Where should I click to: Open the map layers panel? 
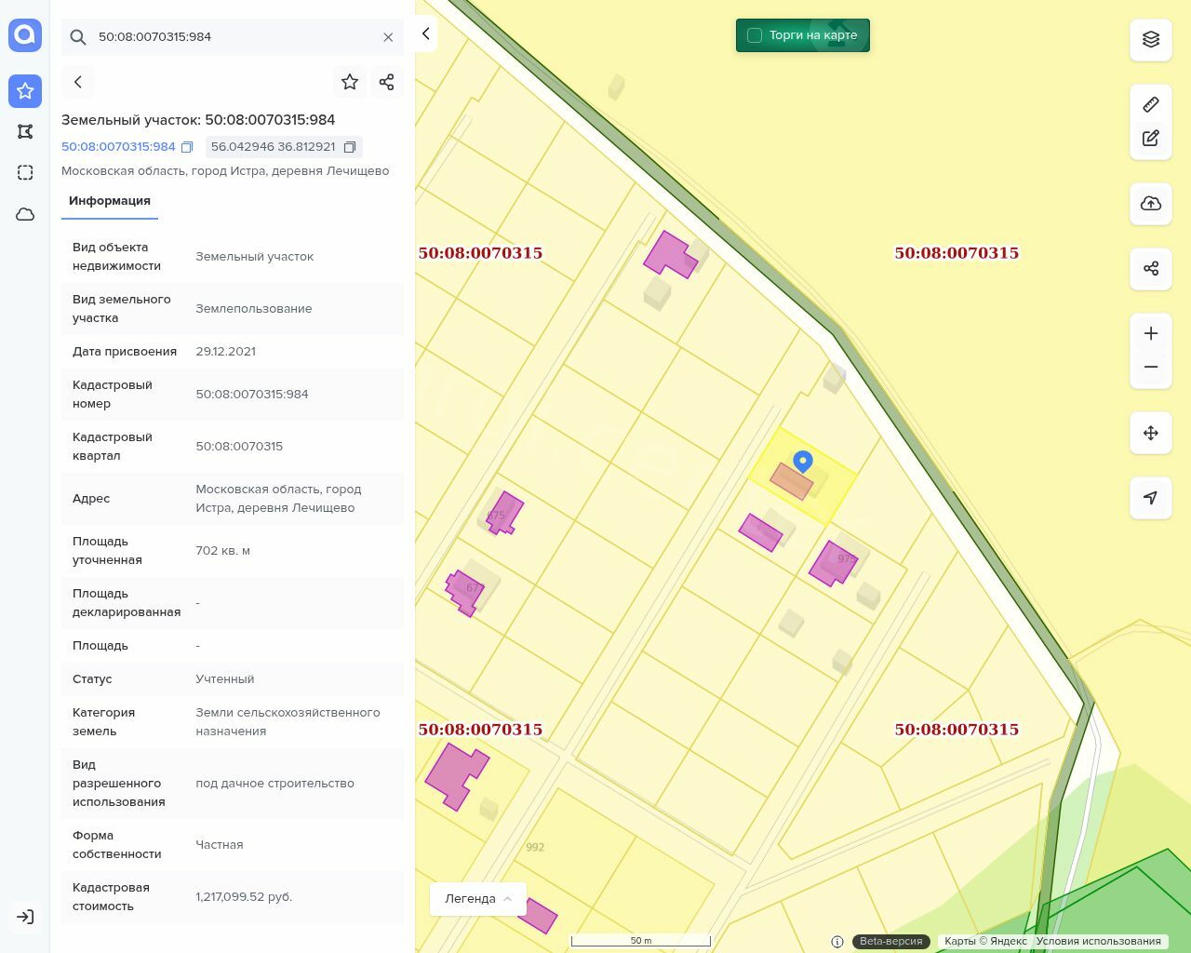(x=1151, y=39)
